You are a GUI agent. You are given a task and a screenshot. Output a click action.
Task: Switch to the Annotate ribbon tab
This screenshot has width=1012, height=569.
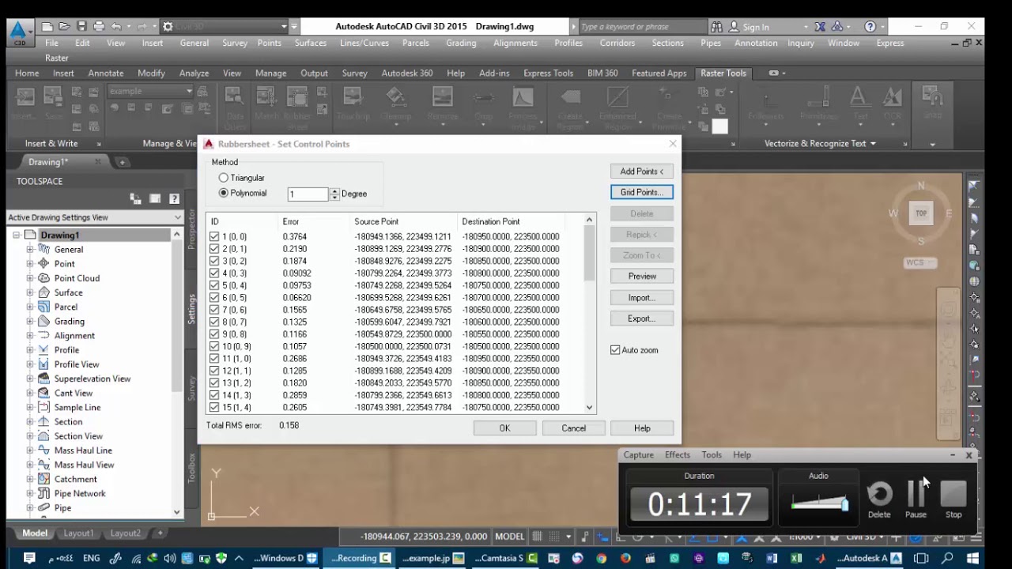[106, 73]
